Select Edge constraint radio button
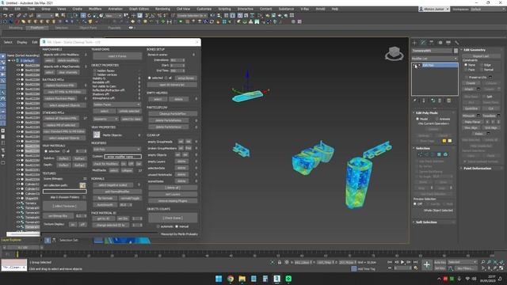Image resolution: width=507 pixels, height=285 pixels. 482,65
